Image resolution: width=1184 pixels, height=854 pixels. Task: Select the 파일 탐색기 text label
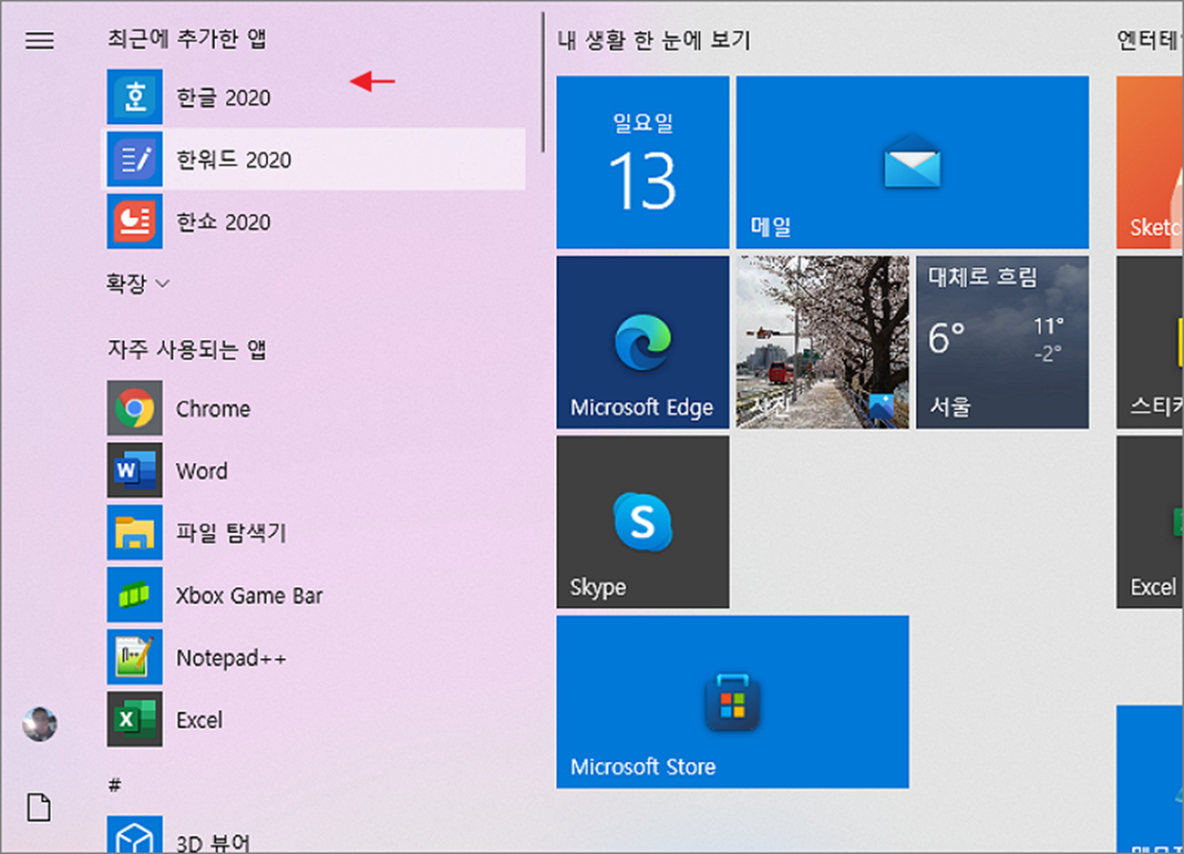coord(231,533)
